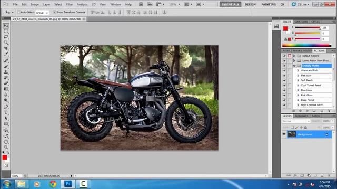Click the color spectrum ramp in Color panel
This screenshot has height=189, width=337.
pyautogui.click(x=306, y=45)
